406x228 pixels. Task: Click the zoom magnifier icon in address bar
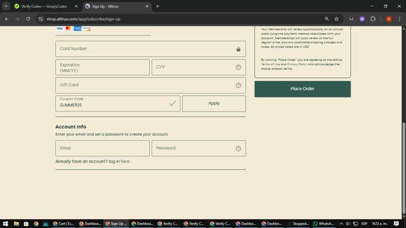point(327,19)
